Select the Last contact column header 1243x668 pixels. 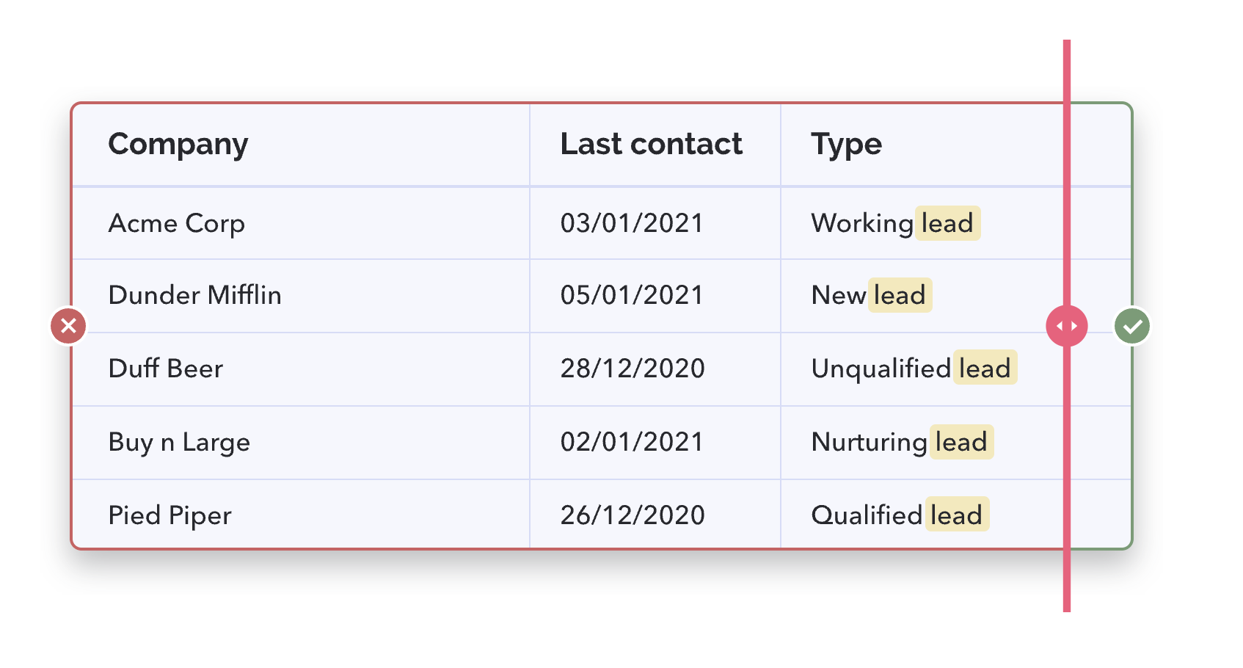(x=655, y=145)
